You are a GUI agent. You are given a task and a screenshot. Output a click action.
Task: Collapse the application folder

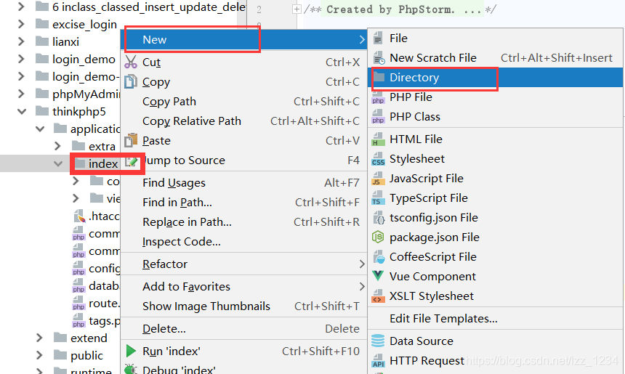pos(40,129)
